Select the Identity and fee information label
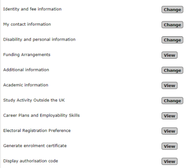The width and height of the screenshot is (187, 168). (x=32, y=9)
